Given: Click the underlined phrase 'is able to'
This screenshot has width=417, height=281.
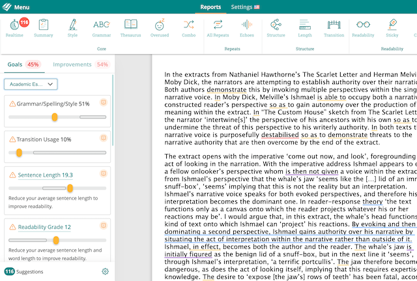Looking at the screenshot, I should pos(332,97).
